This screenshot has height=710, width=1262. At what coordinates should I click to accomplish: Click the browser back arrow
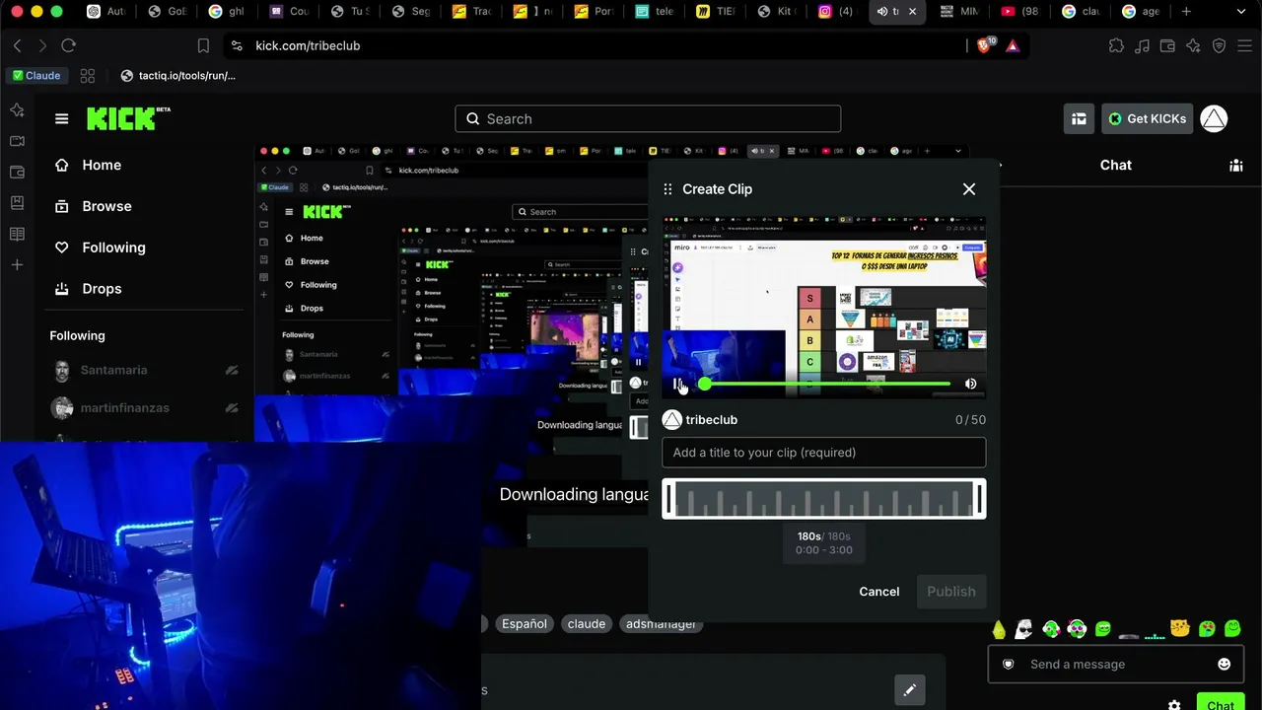[x=17, y=45]
